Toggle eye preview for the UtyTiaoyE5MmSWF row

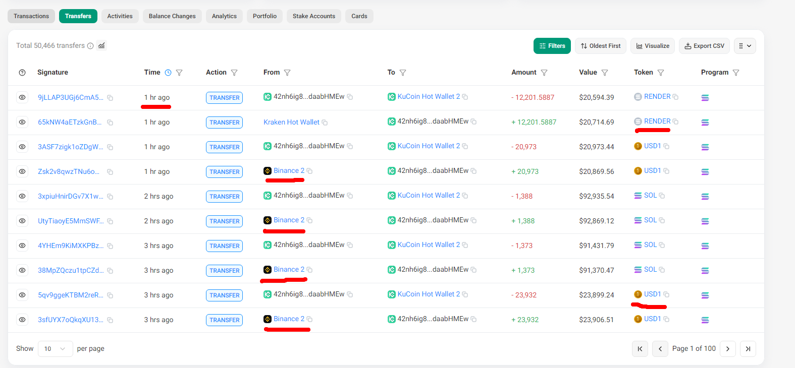(22, 221)
